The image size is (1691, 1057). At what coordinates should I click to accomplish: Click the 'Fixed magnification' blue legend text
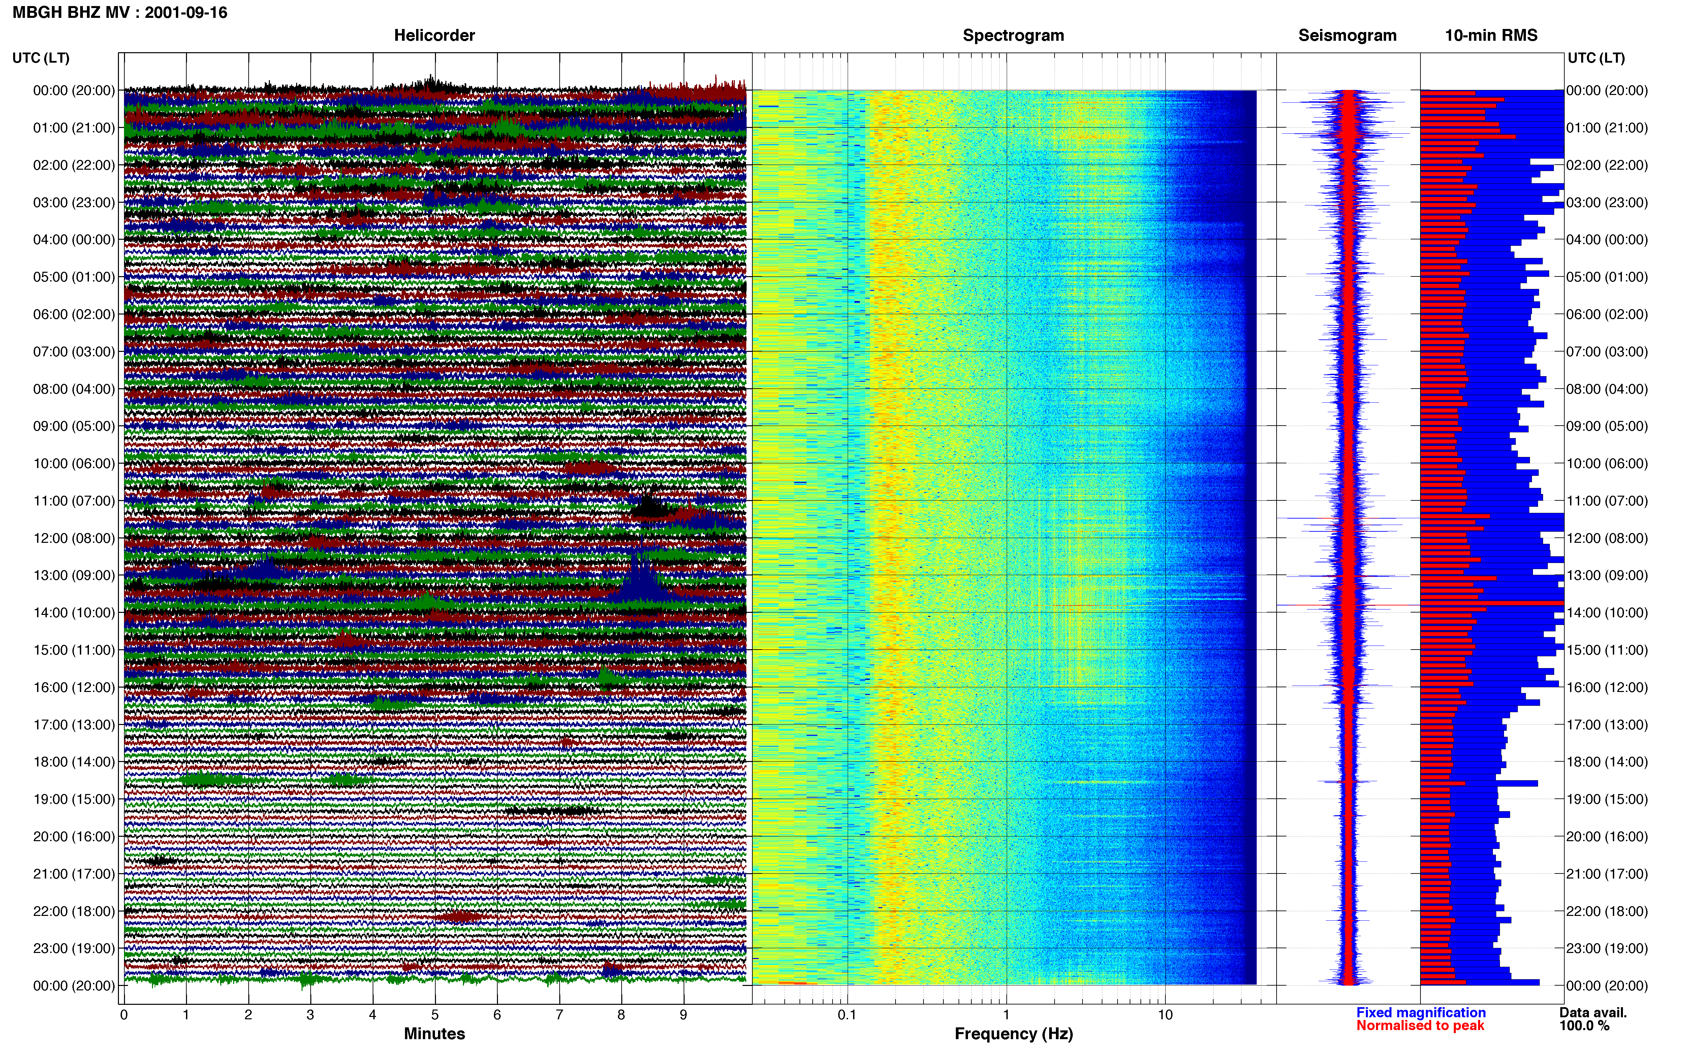click(1421, 1013)
